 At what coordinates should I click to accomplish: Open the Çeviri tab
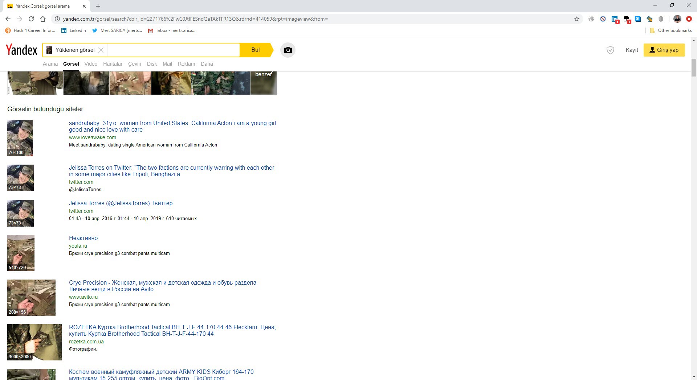pyautogui.click(x=135, y=64)
